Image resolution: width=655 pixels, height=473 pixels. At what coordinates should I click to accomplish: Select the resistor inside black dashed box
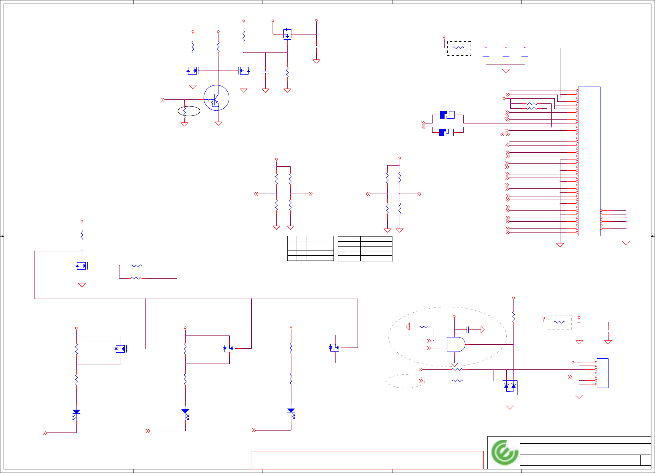(459, 48)
